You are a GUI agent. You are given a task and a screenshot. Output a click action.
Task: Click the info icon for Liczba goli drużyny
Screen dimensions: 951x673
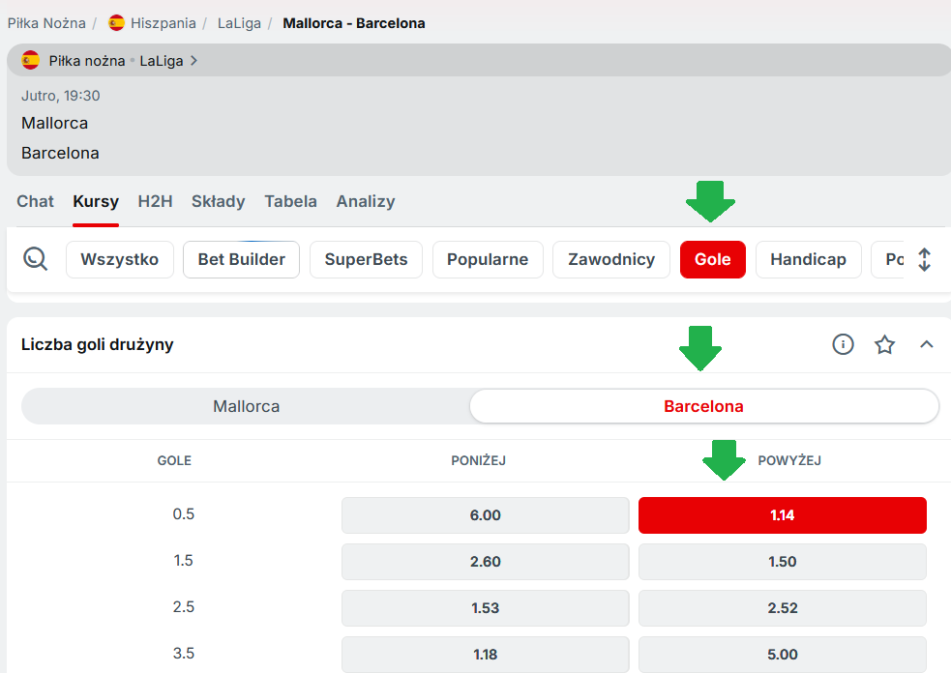coord(843,344)
